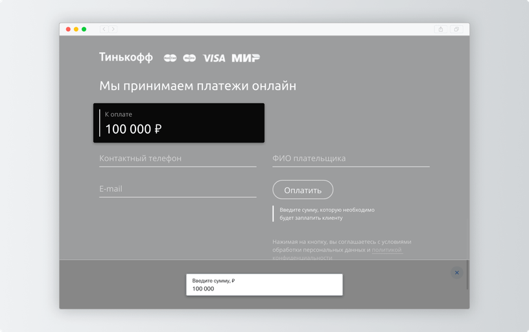This screenshot has width=529, height=332.
Task: Click into the ФИО плательщика field
Action: [x=351, y=159]
